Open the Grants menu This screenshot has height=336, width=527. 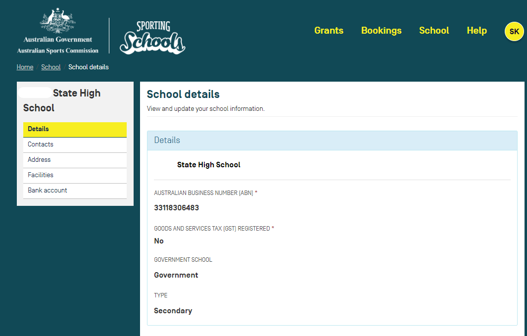point(329,31)
